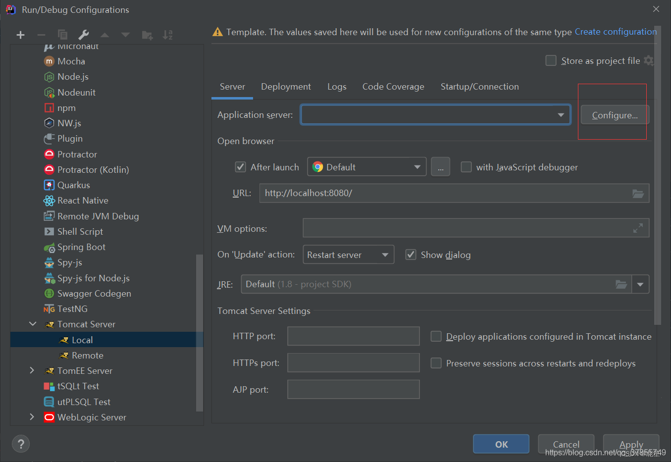The width and height of the screenshot is (671, 462).
Task: Click the utPLSQL Test icon
Action: coord(49,402)
